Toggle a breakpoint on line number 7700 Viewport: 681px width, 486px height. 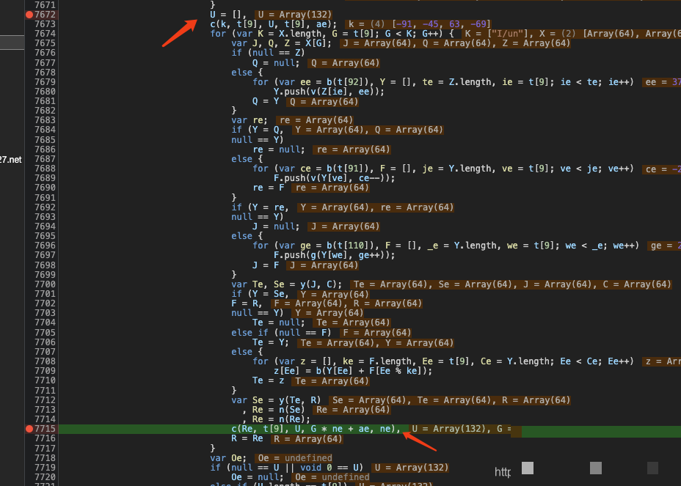point(45,284)
